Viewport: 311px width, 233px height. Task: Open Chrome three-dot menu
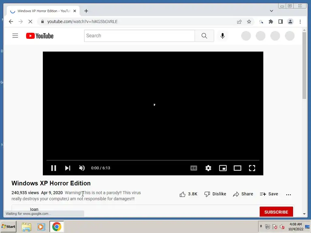pyautogui.click(x=300, y=22)
